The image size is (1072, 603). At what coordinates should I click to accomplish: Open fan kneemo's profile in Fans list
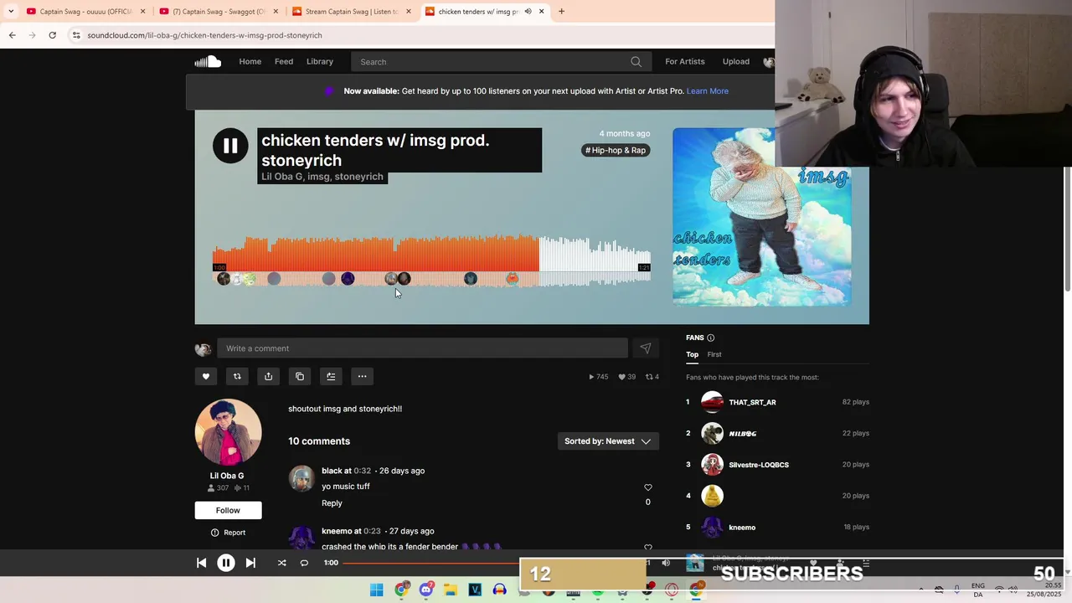tap(742, 528)
